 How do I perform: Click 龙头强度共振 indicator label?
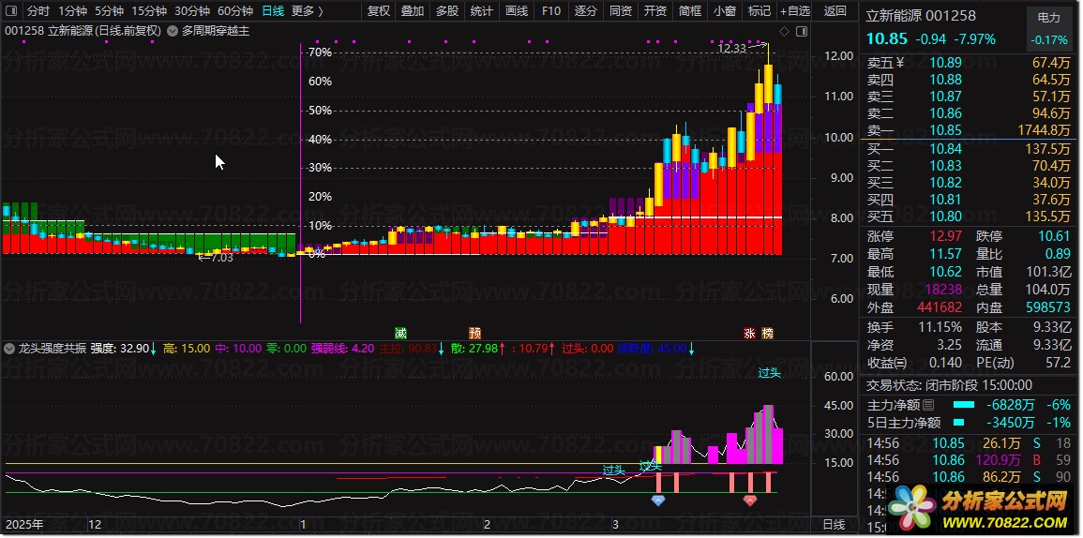52,348
